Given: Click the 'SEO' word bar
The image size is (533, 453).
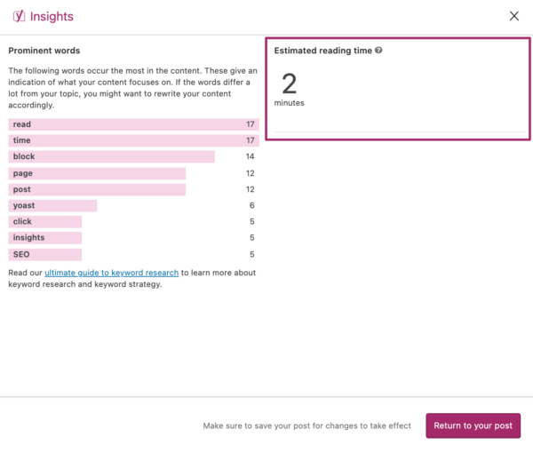Looking at the screenshot, I should [x=45, y=254].
